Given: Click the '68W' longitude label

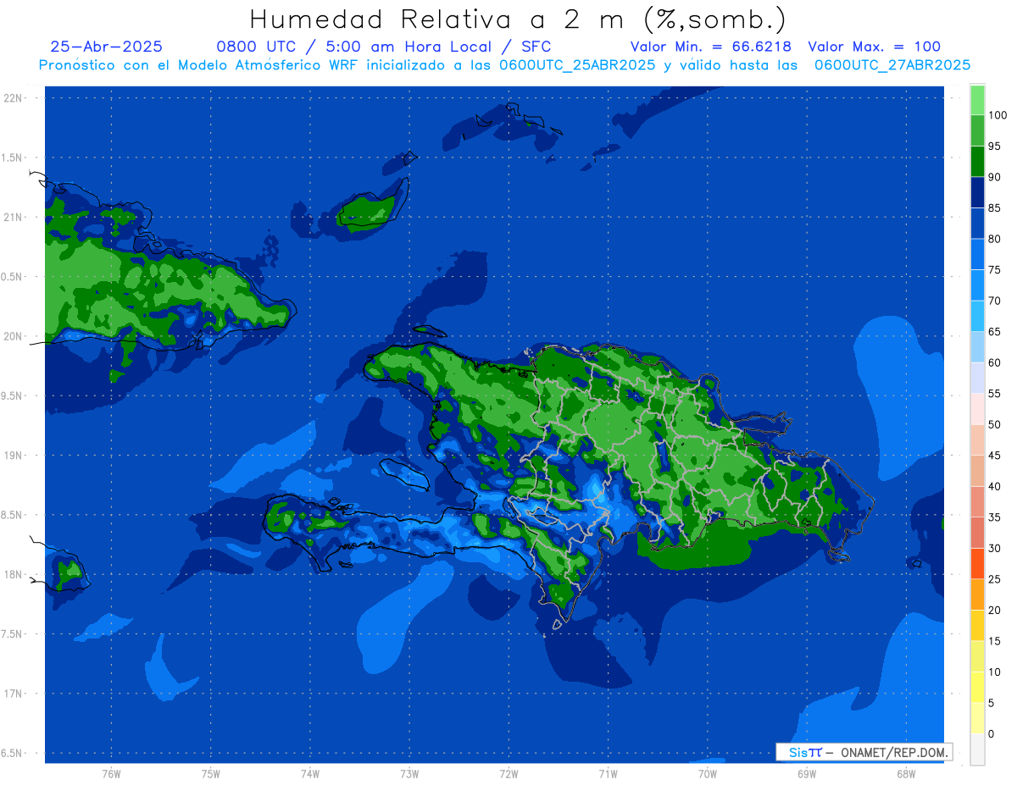Looking at the screenshot, I should point(906,772).
